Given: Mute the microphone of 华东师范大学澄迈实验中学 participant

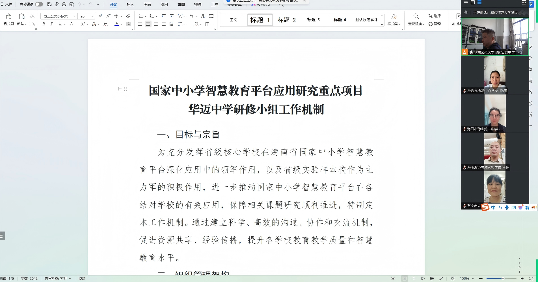Looking at the screenshot, I should (x=471, y=52).
